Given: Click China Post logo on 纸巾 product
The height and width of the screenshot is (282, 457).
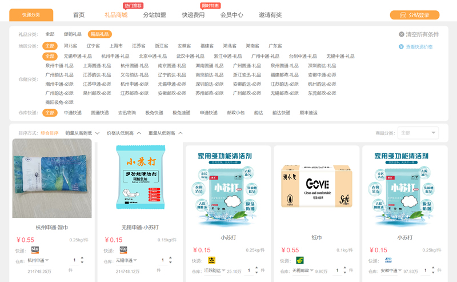Looking at the screenshot, I should coord(300,260).
